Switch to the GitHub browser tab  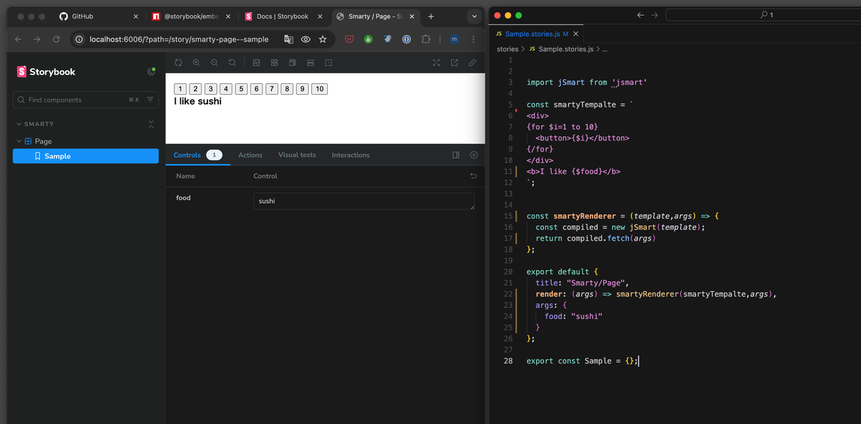[x=97, y=16]
